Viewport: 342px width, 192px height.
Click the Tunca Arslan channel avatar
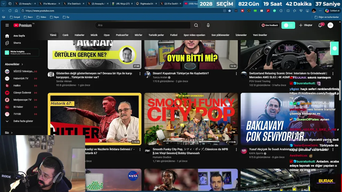(x=147, y=75)
